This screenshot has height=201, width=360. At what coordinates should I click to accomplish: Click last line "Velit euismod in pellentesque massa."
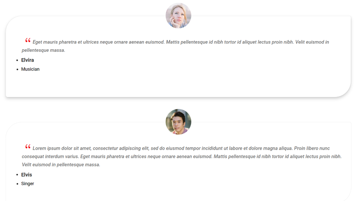[x=61, y=165]
